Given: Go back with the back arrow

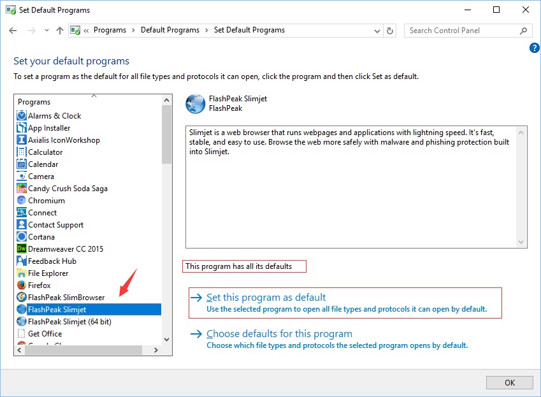Looking at the screenshot, I should pyautogui.click(x=13, y=31).
